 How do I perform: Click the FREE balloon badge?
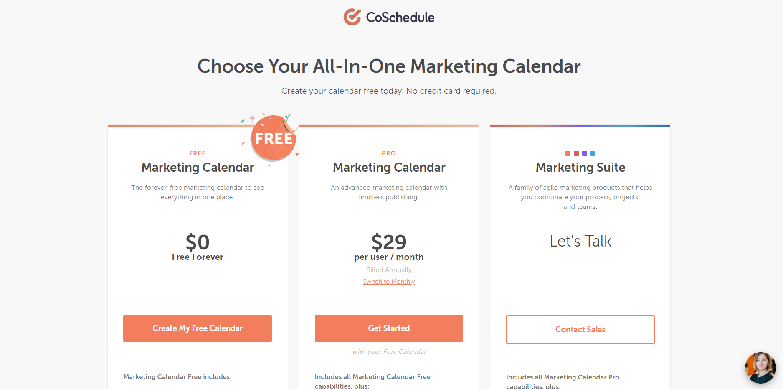274,138
